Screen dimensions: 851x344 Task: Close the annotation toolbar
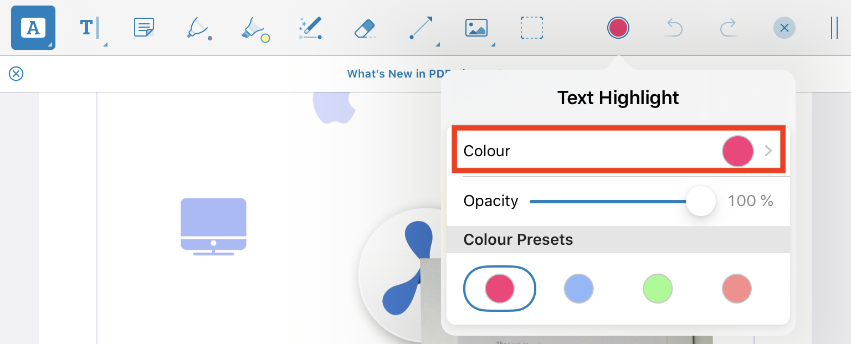click(x=784, y=28)
